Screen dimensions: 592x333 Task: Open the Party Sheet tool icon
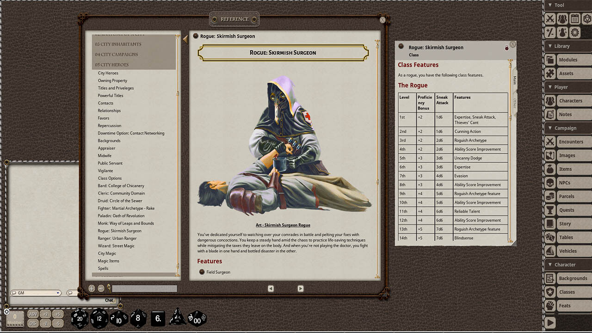point(562,18)
